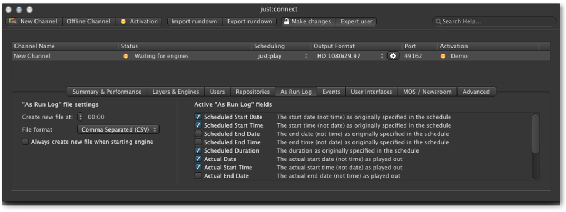The height and width of the screenshot is (212, 566).
Task: Uncheck Scheduled Duration field
Action: 198,150
